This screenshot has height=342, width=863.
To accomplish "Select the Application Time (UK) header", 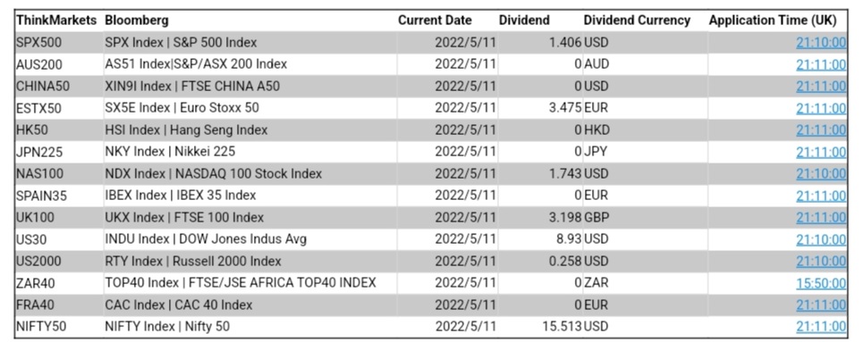I will coord(772,21).
